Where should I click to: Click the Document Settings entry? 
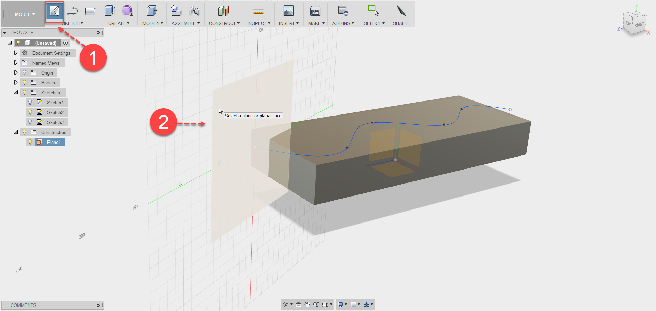point(51,53)
